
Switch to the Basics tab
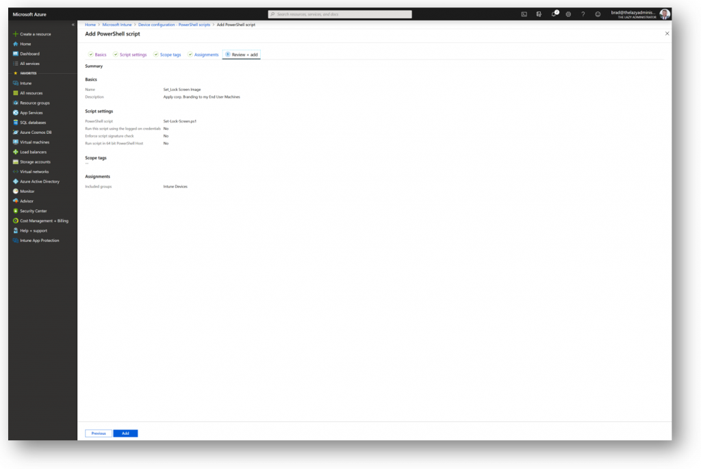tap(97, 55)
